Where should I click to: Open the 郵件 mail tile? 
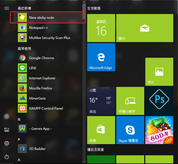tap(145, 28)
